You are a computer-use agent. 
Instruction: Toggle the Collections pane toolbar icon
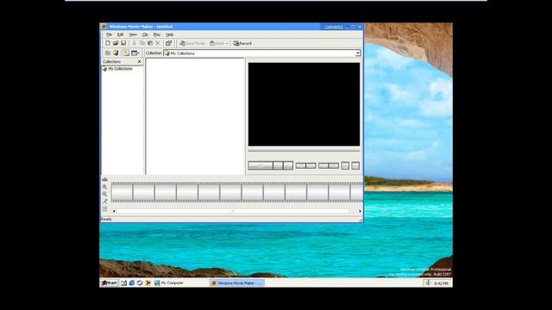[x=126, y=53]
